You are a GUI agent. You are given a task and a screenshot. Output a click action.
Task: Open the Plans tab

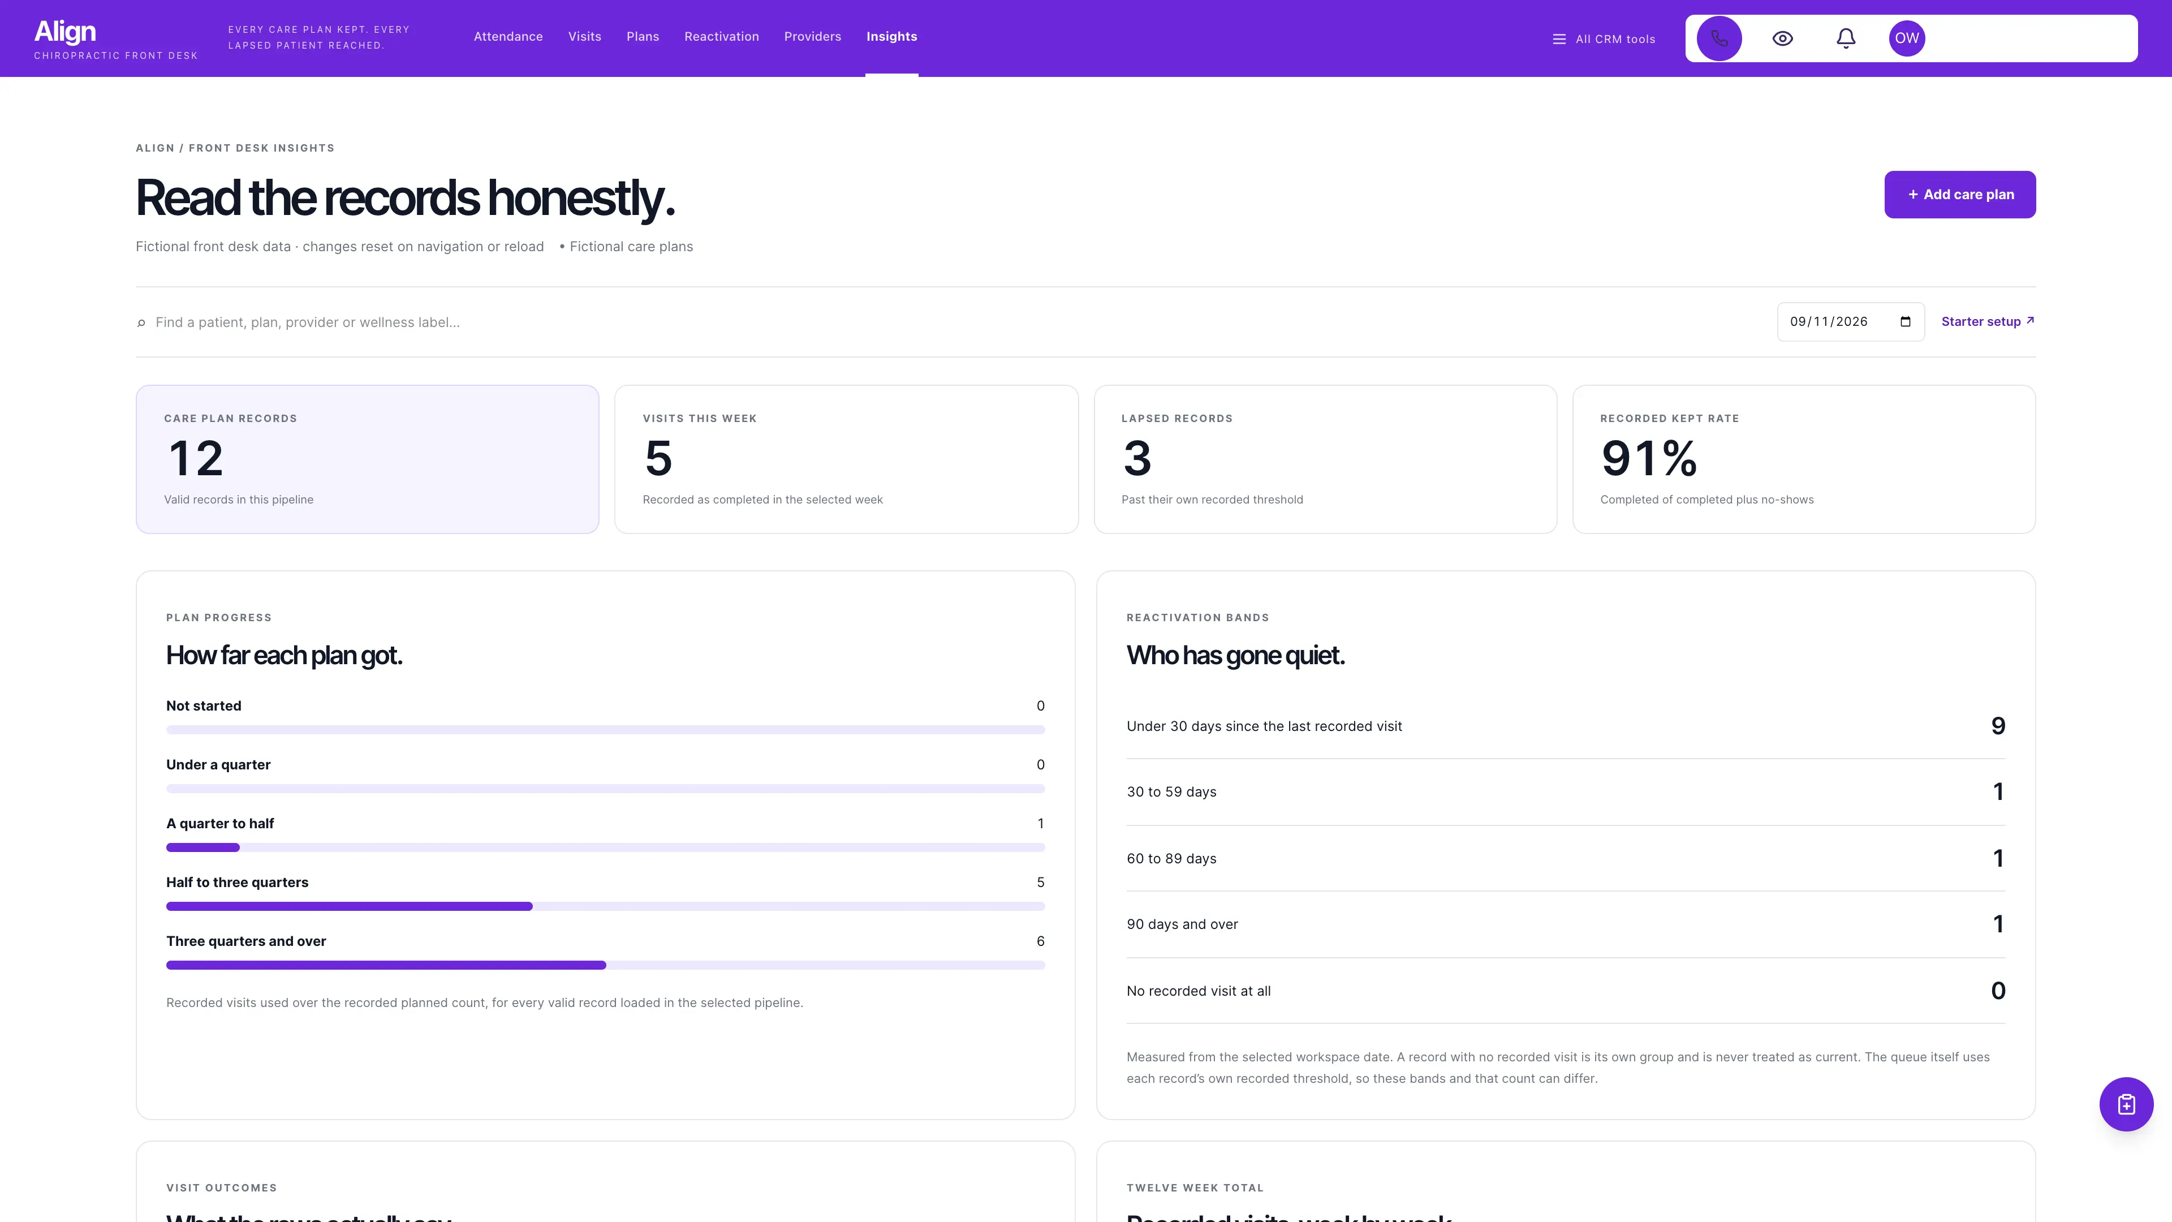click(x=643, y=36)
